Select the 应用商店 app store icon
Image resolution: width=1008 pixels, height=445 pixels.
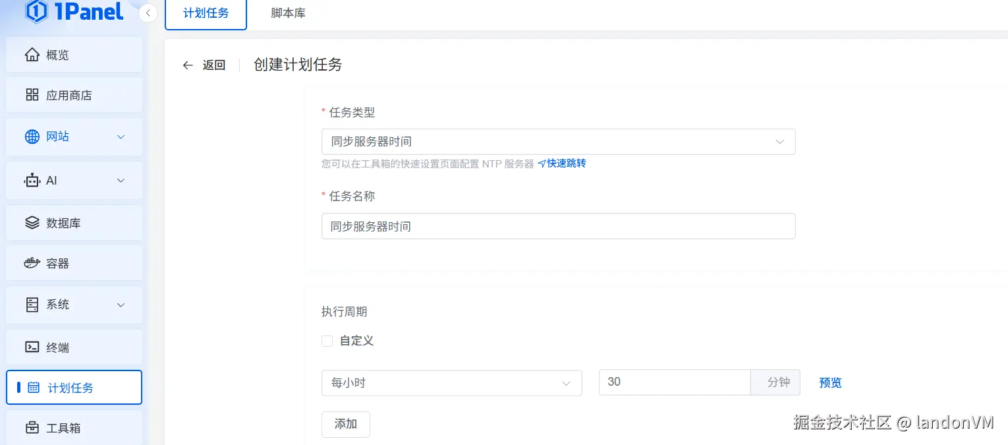tap(32, 94)
